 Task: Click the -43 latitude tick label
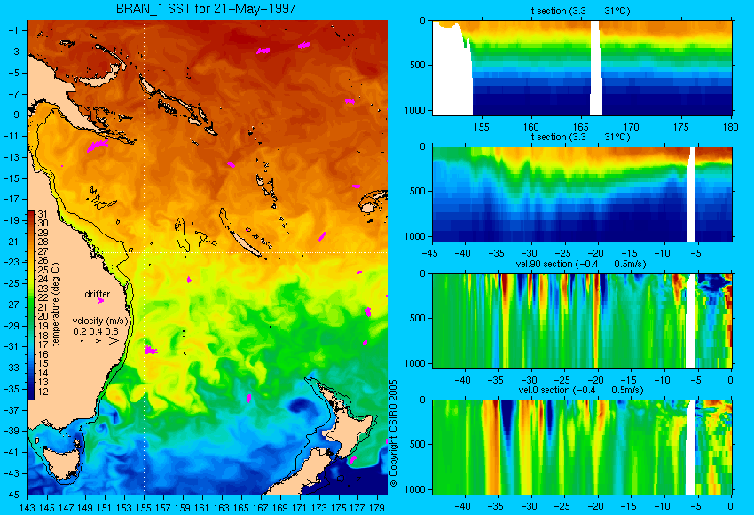pyautogui.click(x=12, y=473)
